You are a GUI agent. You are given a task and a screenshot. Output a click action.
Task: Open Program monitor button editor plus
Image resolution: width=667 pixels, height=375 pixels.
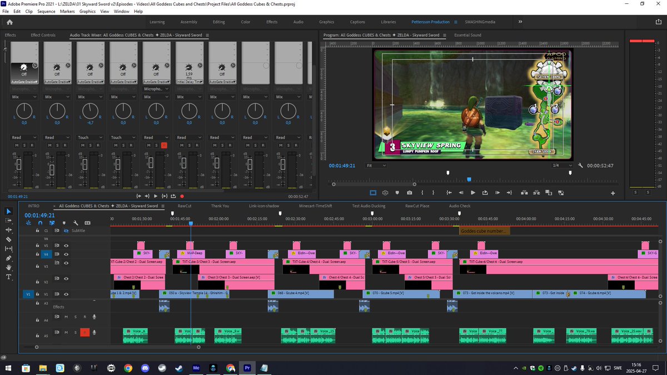613,193
